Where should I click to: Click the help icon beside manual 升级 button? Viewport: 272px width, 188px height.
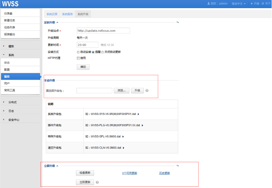click(147, 90)
